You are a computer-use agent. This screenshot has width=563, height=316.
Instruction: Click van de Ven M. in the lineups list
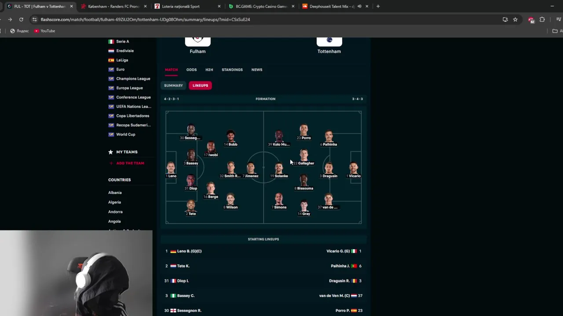(x=334, y=296)
